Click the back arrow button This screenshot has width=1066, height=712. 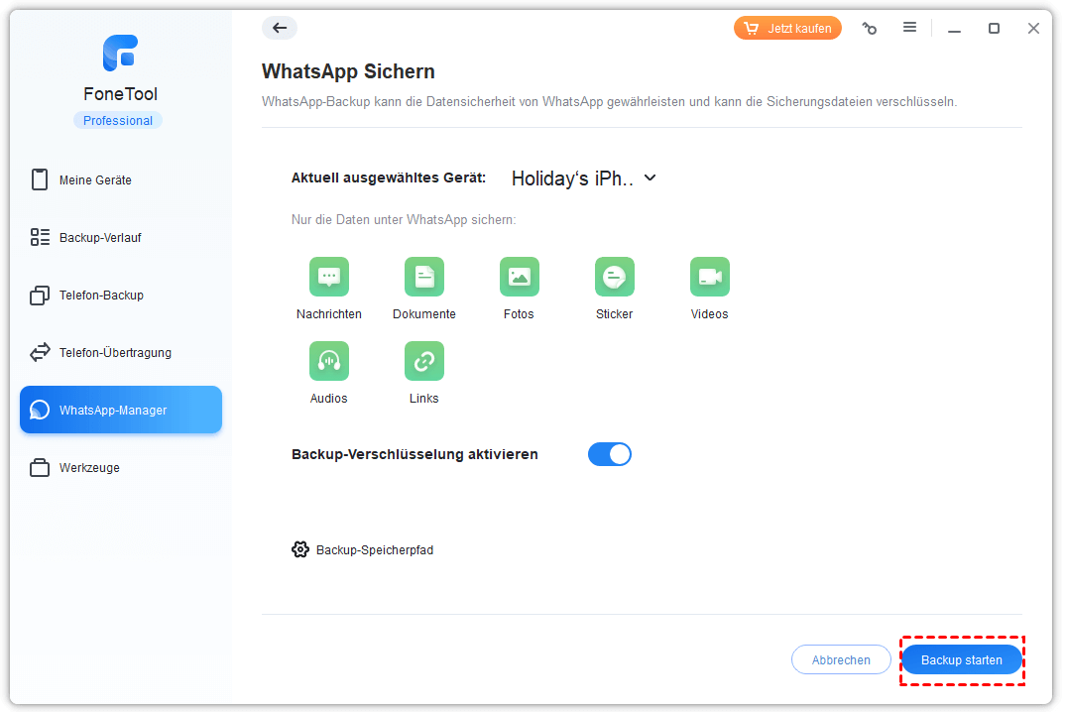pos(280,29)
